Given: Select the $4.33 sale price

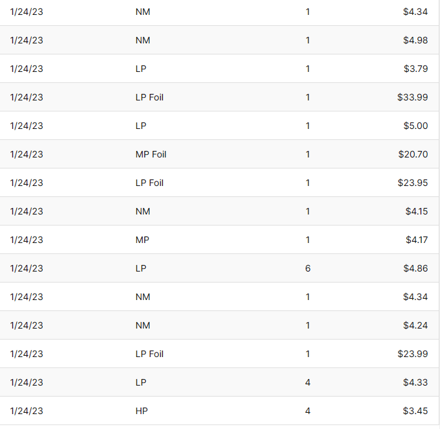Looking at the screenshot, I should pos(415,382).
